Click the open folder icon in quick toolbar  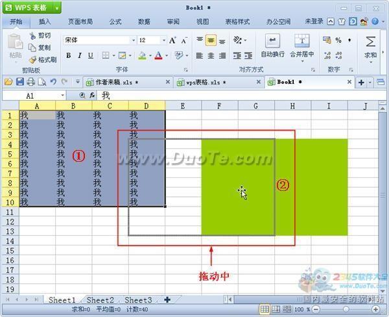point(8,82)
